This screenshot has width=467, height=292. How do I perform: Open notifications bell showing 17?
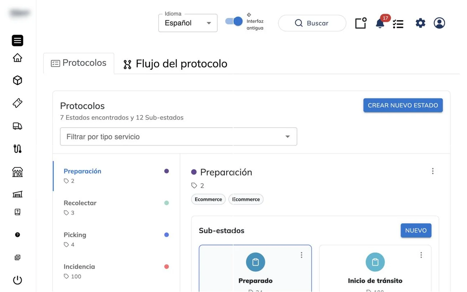point(380,23)
